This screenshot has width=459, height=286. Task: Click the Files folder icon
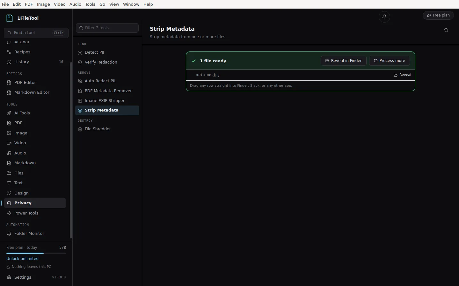tap(9, 173)
